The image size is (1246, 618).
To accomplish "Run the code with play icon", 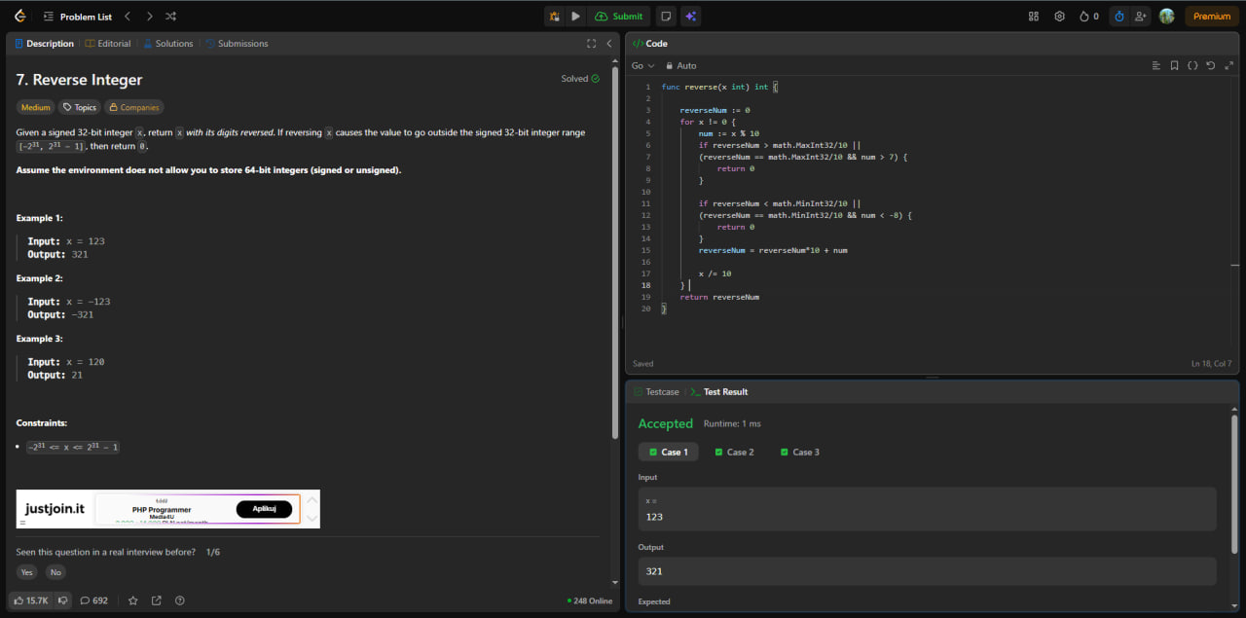I will point(575,17).
